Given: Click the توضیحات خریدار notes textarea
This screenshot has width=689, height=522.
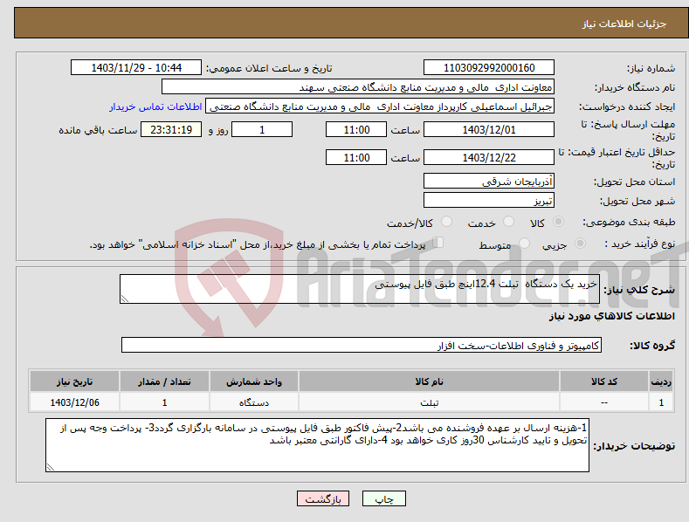Looking at the screenshot, I should click(x=317, y=445).
